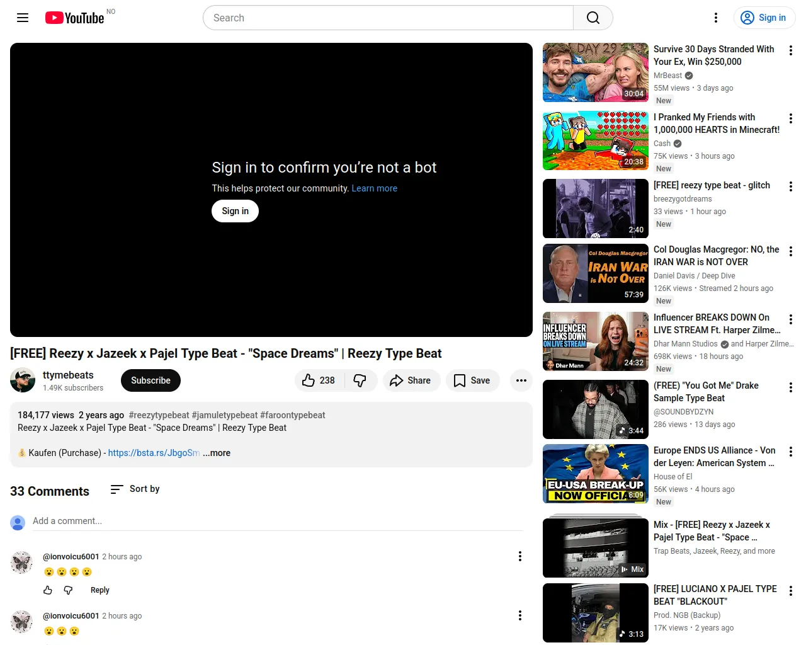Viewport: 806px width, 645px height.
Task: Dislike the Space Dreams video
Action: point(360,380)
